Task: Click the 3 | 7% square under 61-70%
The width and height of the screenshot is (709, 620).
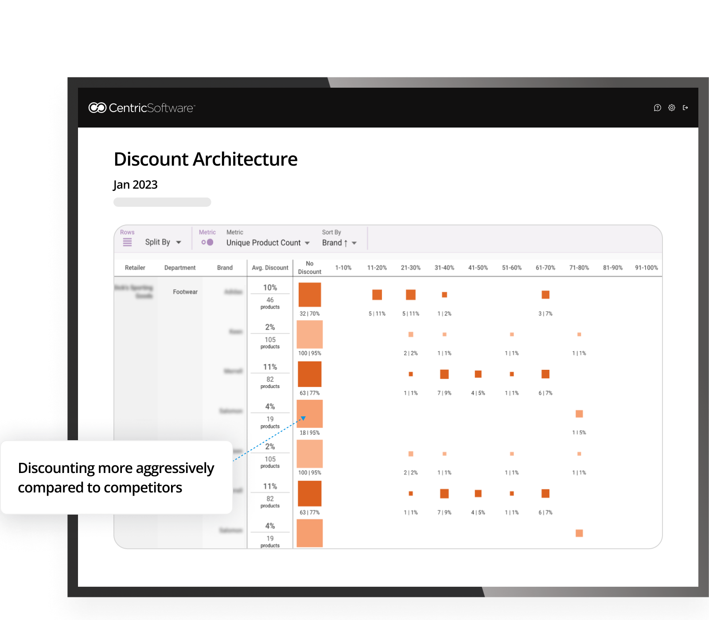Action: pos(545,294)
